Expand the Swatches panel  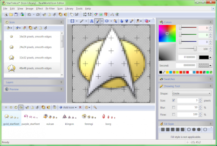pos(185,79)
